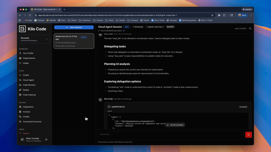Click the Scroll to bottom button
This screenshot has width=271, height=152.
(x=175, y=125)
